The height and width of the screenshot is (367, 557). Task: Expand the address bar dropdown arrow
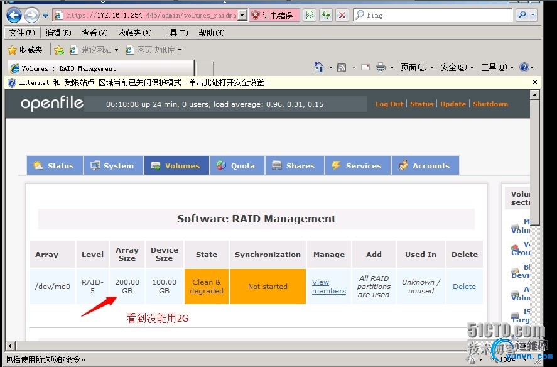[242, 15]
